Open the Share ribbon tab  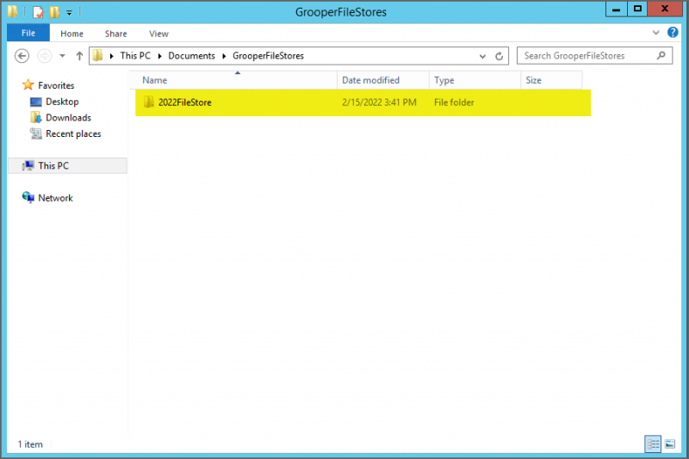coord(115,34)
